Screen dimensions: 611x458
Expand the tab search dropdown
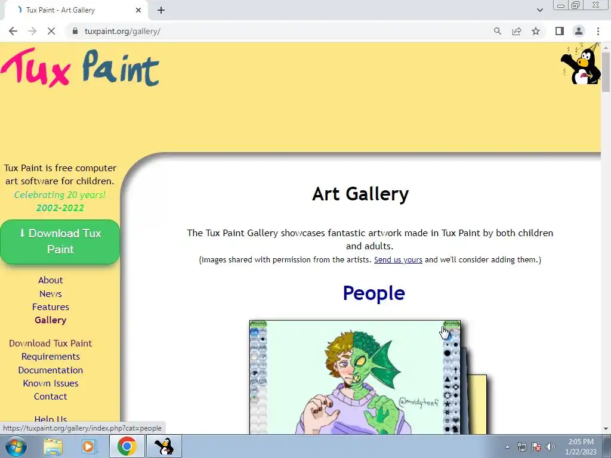(539, 10)
